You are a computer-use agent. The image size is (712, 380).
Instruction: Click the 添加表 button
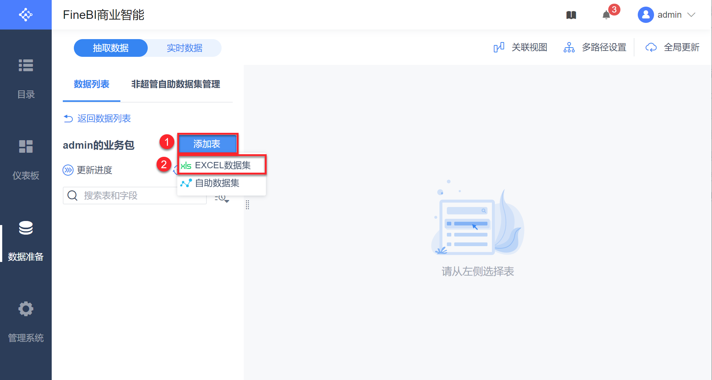click(x=207, y=144)
